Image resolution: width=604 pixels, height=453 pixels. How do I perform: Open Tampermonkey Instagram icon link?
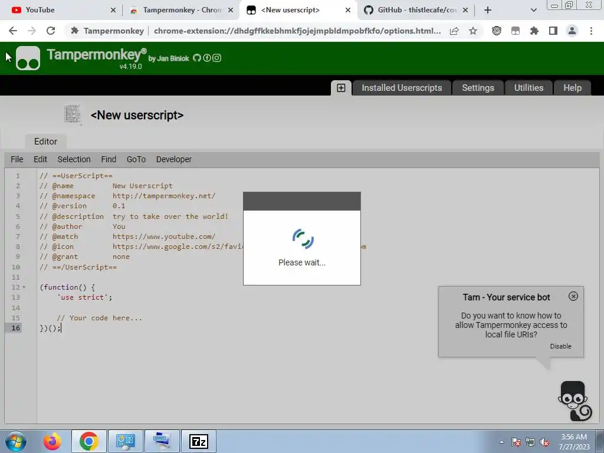(x=217, y=58)
